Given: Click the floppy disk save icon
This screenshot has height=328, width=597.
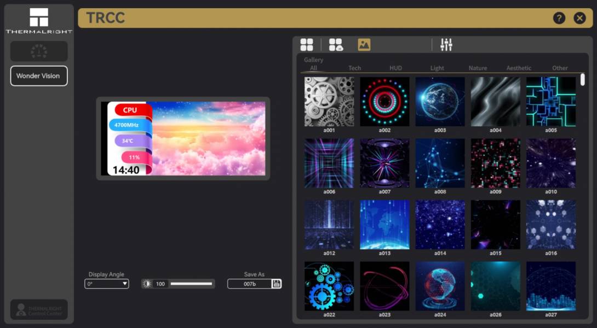Looking at the screenshot, I should point(277,284).
